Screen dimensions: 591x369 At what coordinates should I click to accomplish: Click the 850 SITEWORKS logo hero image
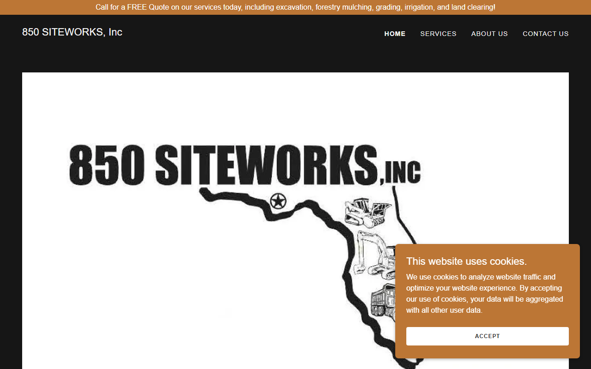(x=295, y=220)
